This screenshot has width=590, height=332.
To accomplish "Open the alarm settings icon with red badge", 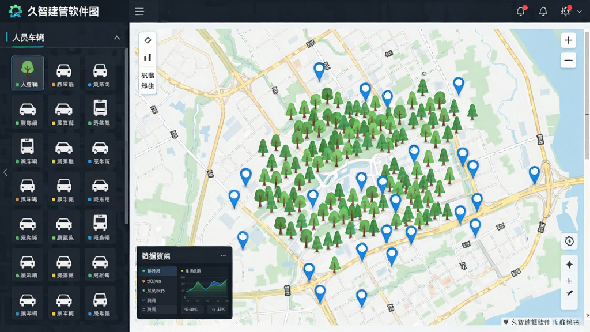I will 566,12.
